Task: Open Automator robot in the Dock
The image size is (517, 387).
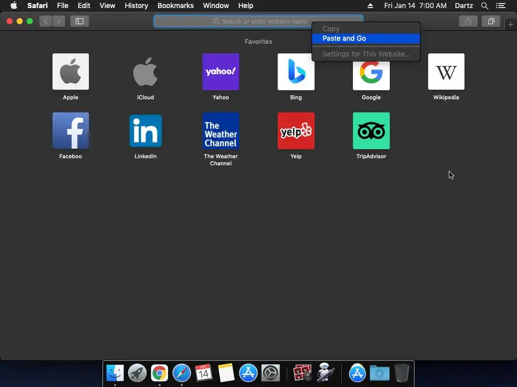Action: (326, 373)
